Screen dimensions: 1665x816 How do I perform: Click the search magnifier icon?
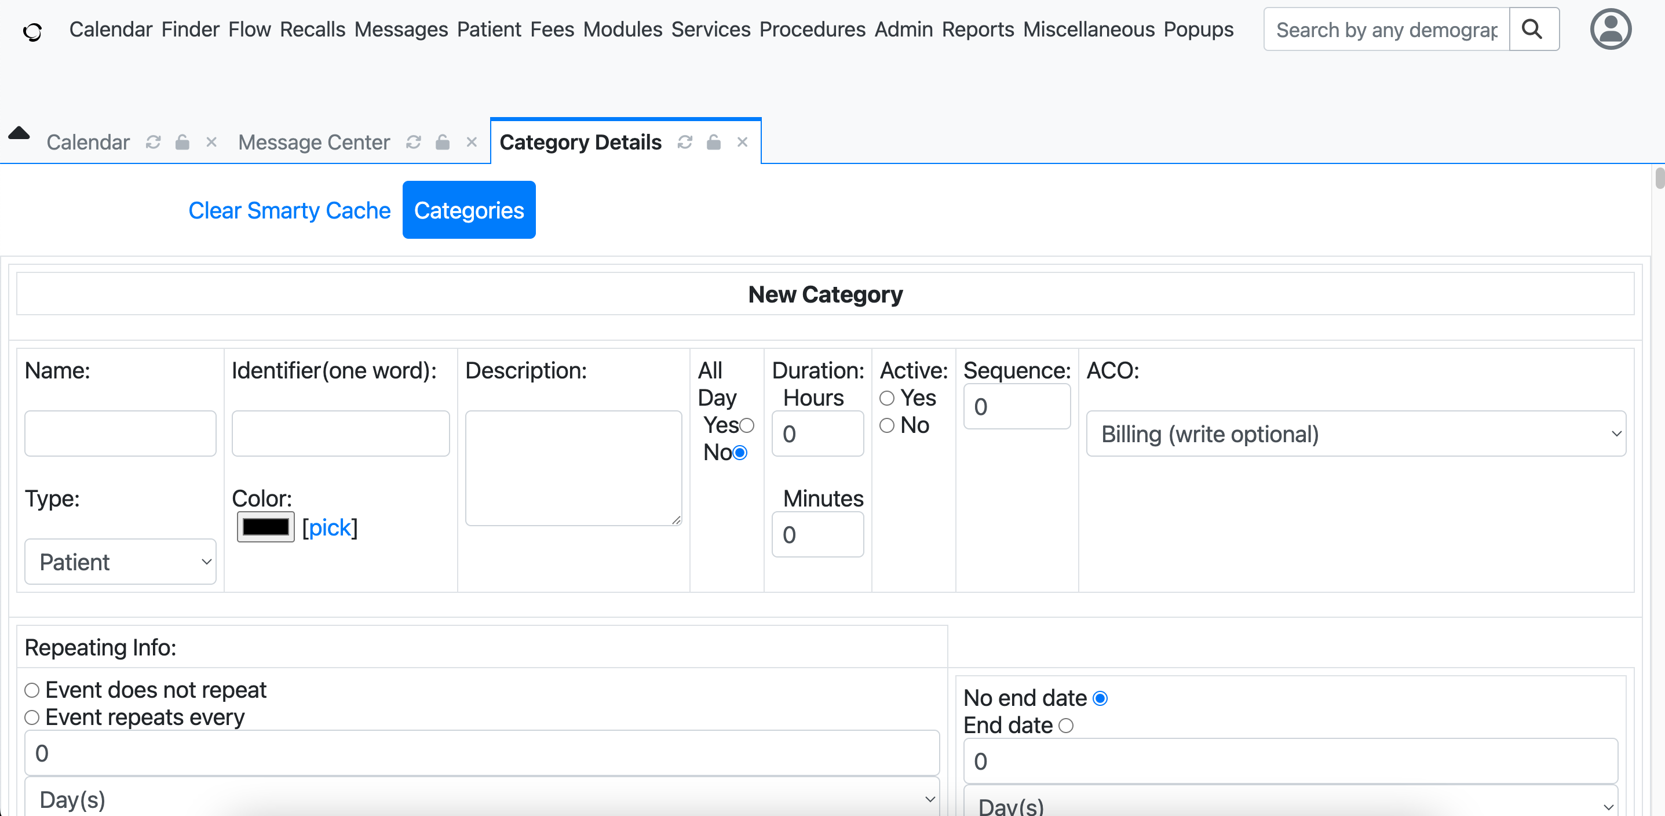[x=1532, y=29]
